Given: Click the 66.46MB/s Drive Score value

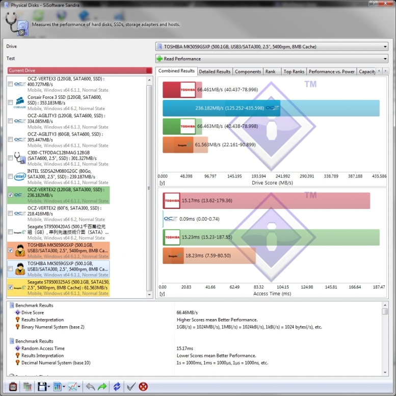Looking at the screenshot, I should (x=187, y=312).
